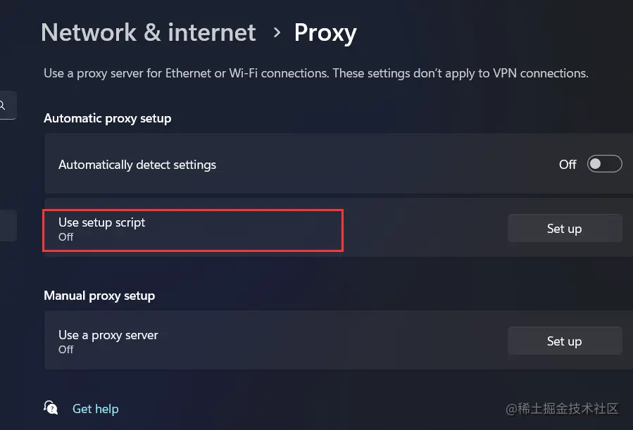Click the Off status under Use setup script
The image size is (633, 430).
tap(65, 236)
